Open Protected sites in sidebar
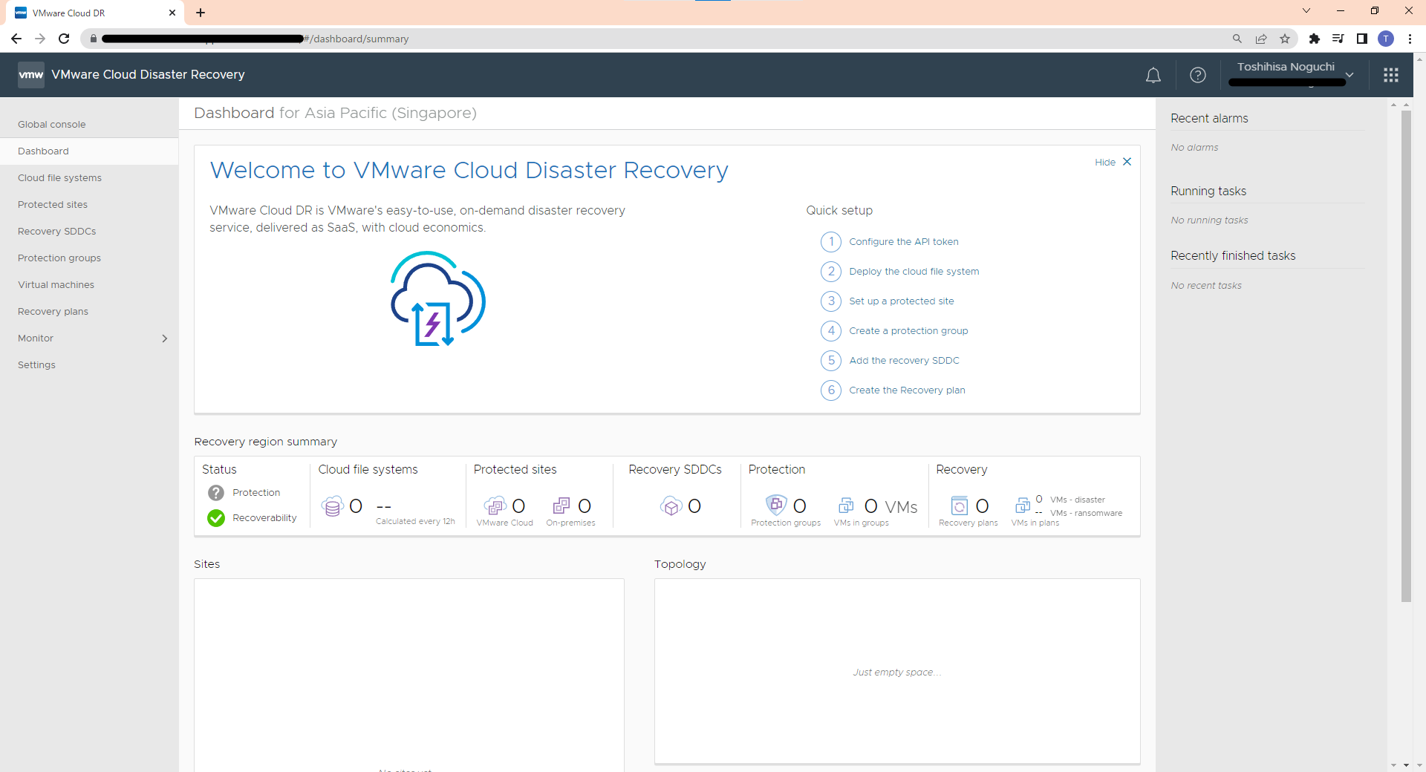Viewport: 1426px width, 772px height. [53, 205]
